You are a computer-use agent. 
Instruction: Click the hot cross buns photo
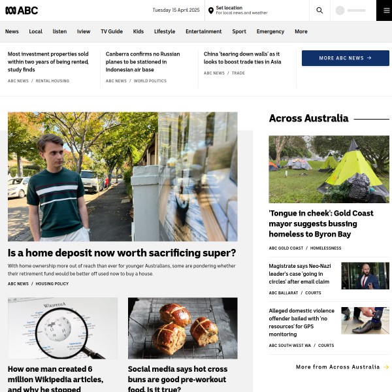[183, 328]
